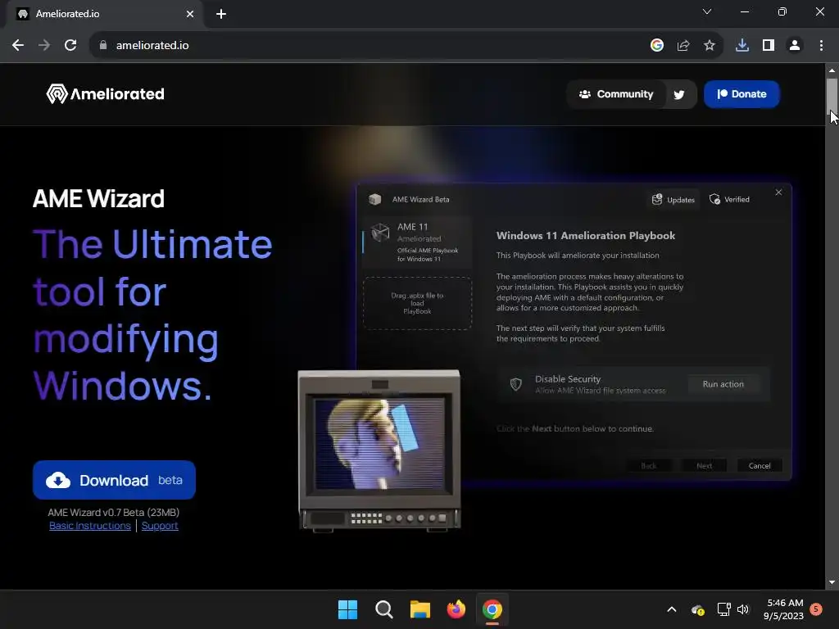
Task: Open volume control tray icon
Action: tap(742, 609)
